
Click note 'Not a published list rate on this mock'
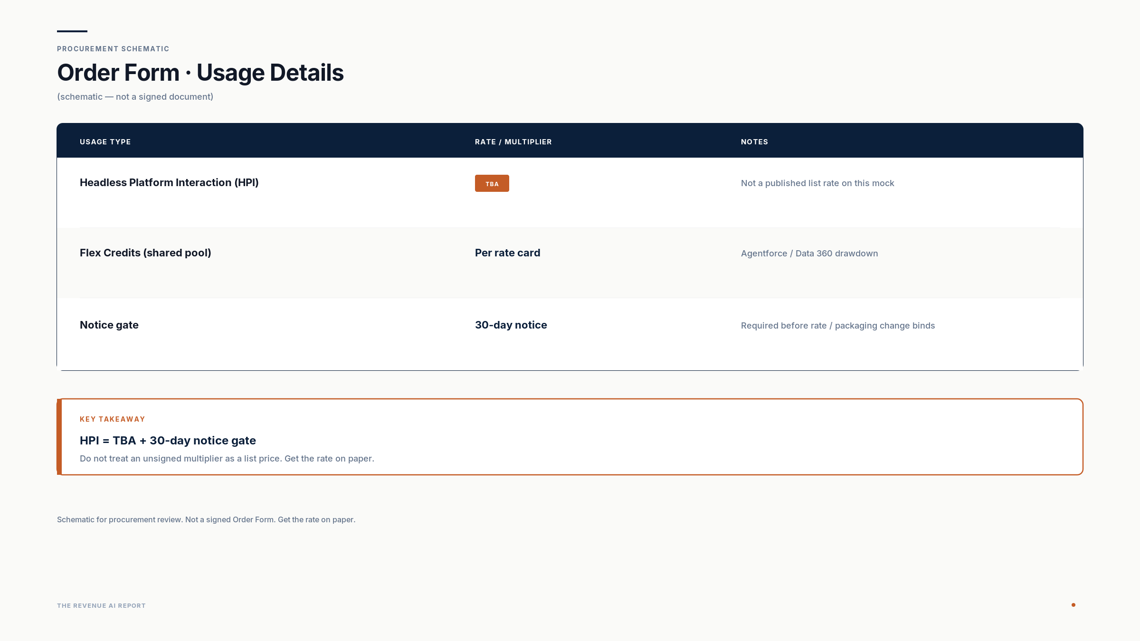817,183
